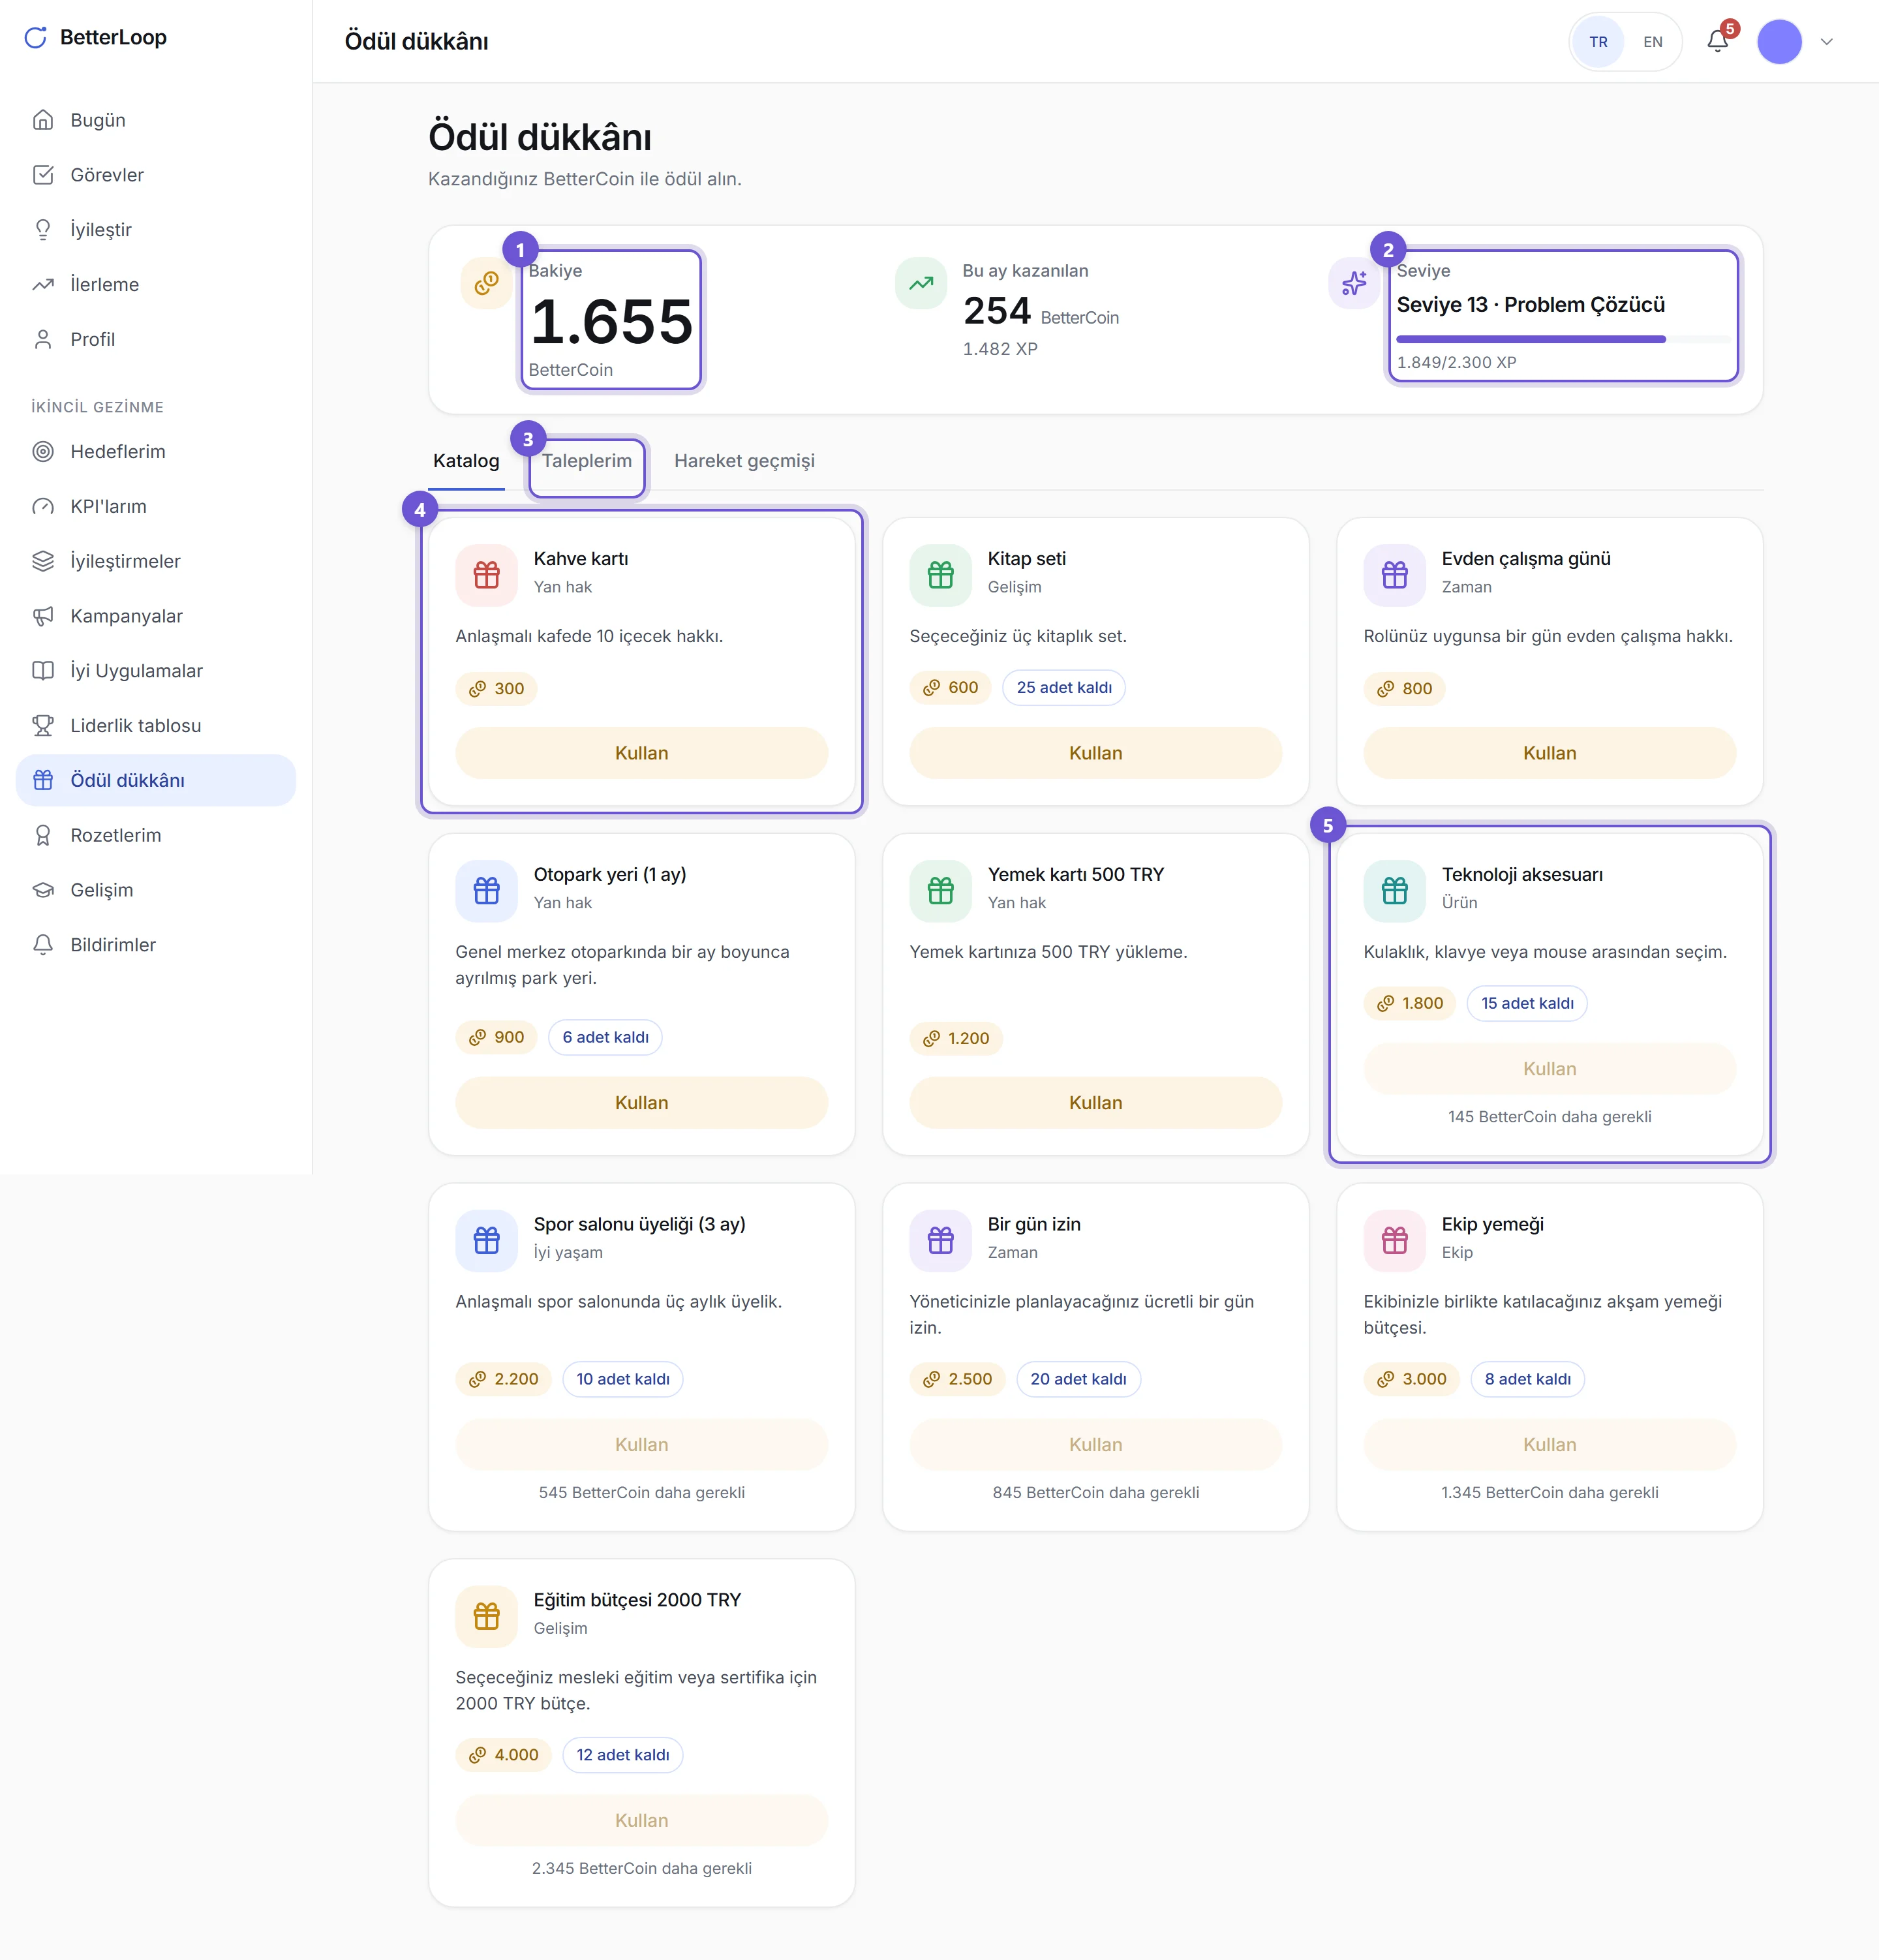This screenshot has height=1960, width=1879.
Task: Click the '1.655' balance value
Action: click(612, 322)
